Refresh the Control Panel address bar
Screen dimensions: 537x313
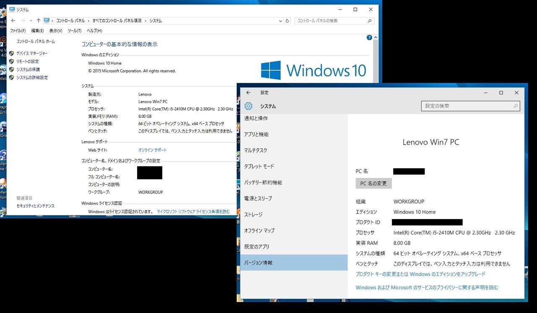point(287,21)
